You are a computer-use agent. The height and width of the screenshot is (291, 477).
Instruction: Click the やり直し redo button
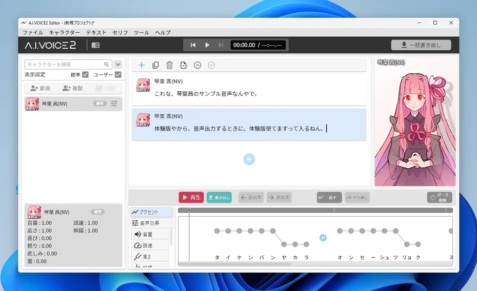[x=357, y=197]
